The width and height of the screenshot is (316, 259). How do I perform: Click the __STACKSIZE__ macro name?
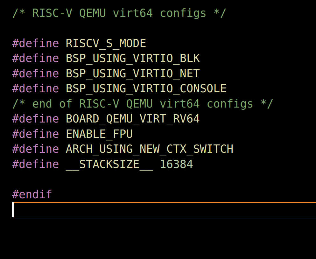click(x=109, y=164)
